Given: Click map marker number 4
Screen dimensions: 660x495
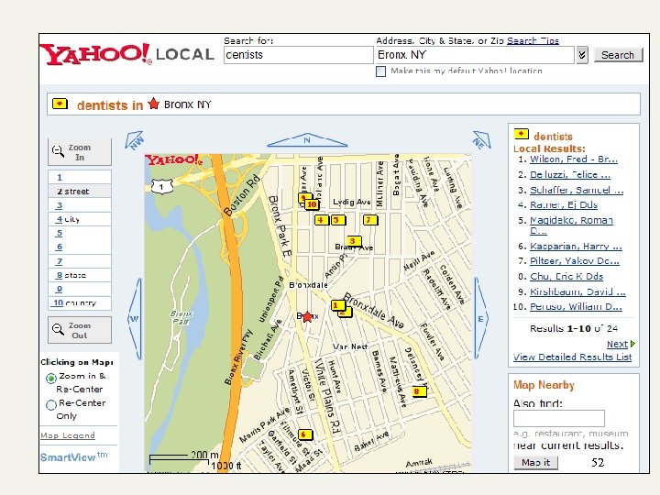Looking at the screenshot, I should 322,220.
